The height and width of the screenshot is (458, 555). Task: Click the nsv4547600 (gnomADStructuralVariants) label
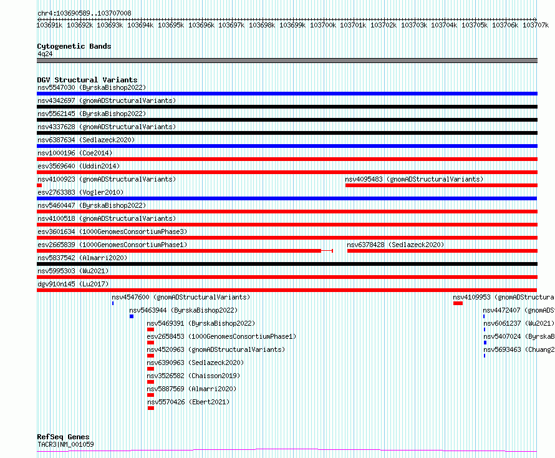click(181, 297)
